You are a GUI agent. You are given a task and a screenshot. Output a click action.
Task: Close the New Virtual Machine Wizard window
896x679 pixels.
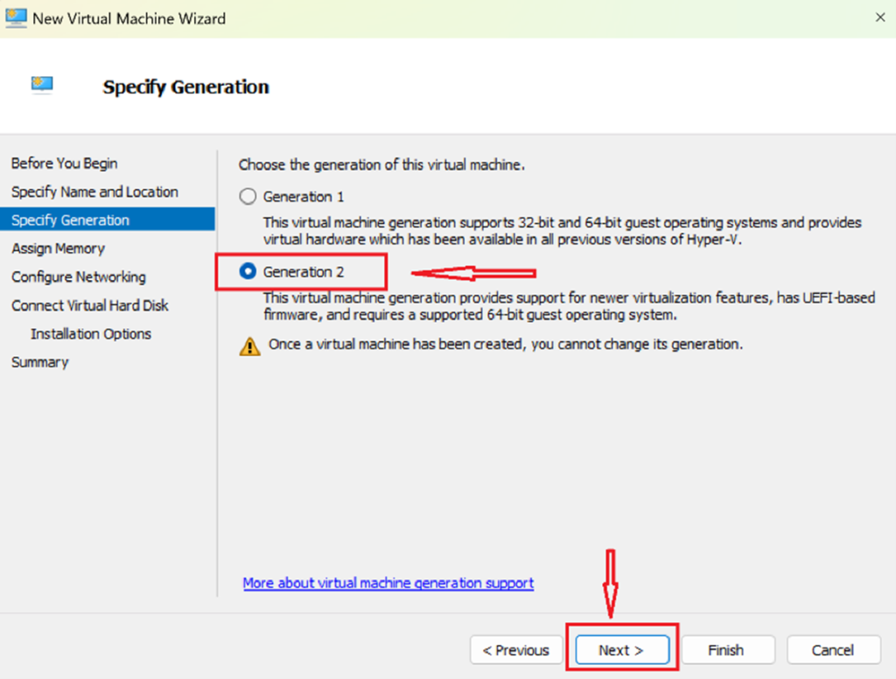879,17
